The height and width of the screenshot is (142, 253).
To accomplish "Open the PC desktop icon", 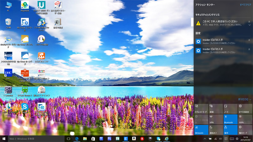I will [8, 5].
